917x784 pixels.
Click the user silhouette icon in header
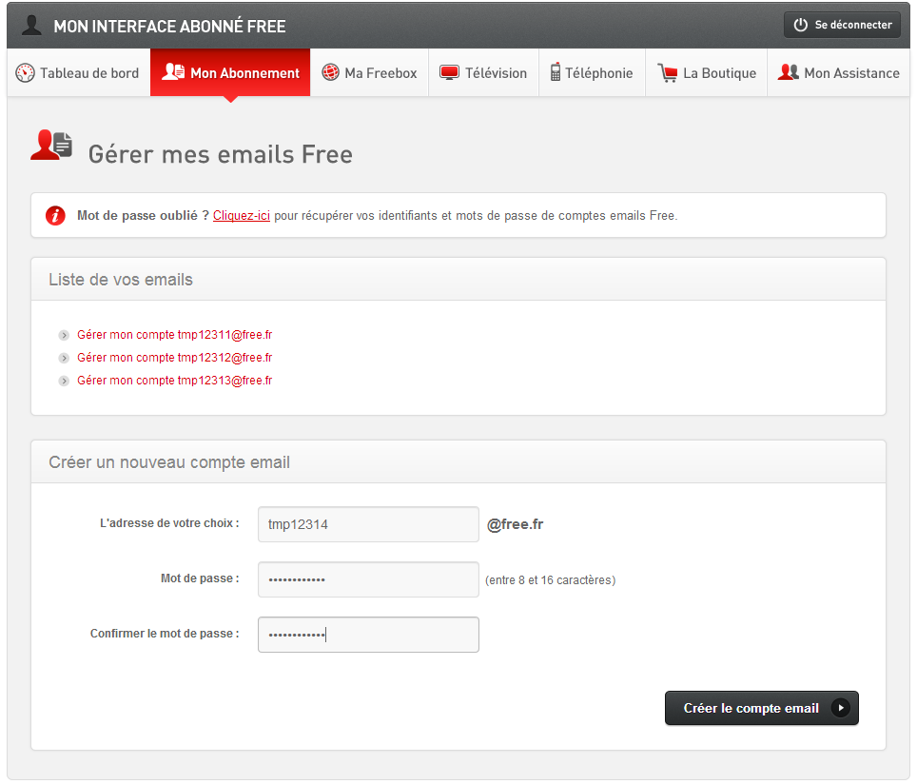(32, 26)
